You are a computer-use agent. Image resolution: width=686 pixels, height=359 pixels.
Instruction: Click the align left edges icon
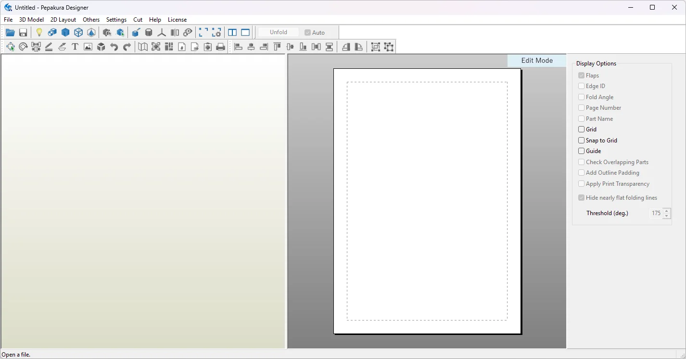[x=238, y=47]
